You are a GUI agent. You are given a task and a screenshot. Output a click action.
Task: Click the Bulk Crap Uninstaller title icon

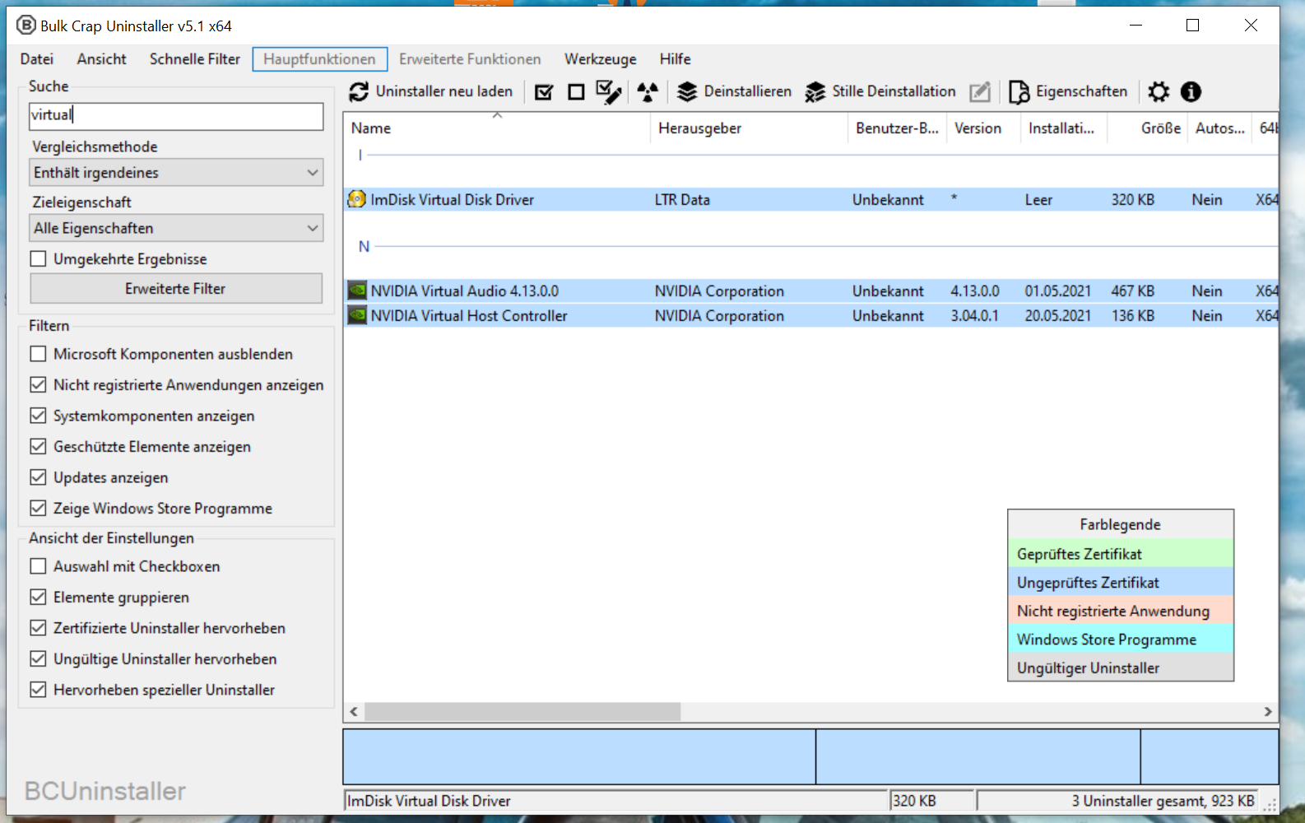(26, 26)
